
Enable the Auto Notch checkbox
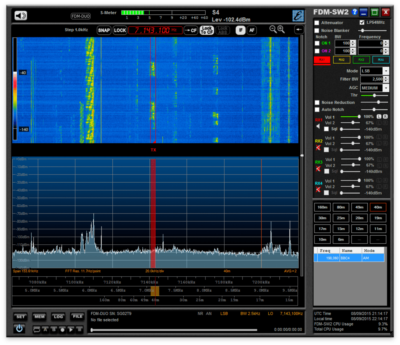coord(317,109)
